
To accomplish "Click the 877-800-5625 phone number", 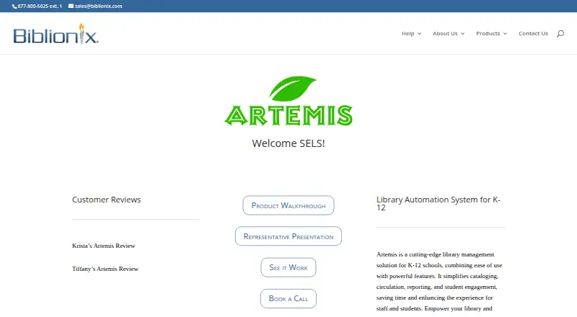I will click(x=40, y=6).
